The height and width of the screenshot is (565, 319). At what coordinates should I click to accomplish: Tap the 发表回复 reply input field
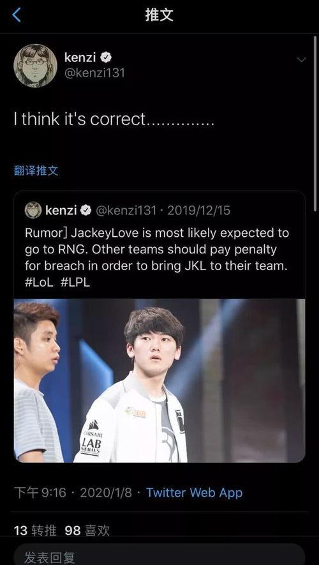pyautogui.click(x=159, y=555)
